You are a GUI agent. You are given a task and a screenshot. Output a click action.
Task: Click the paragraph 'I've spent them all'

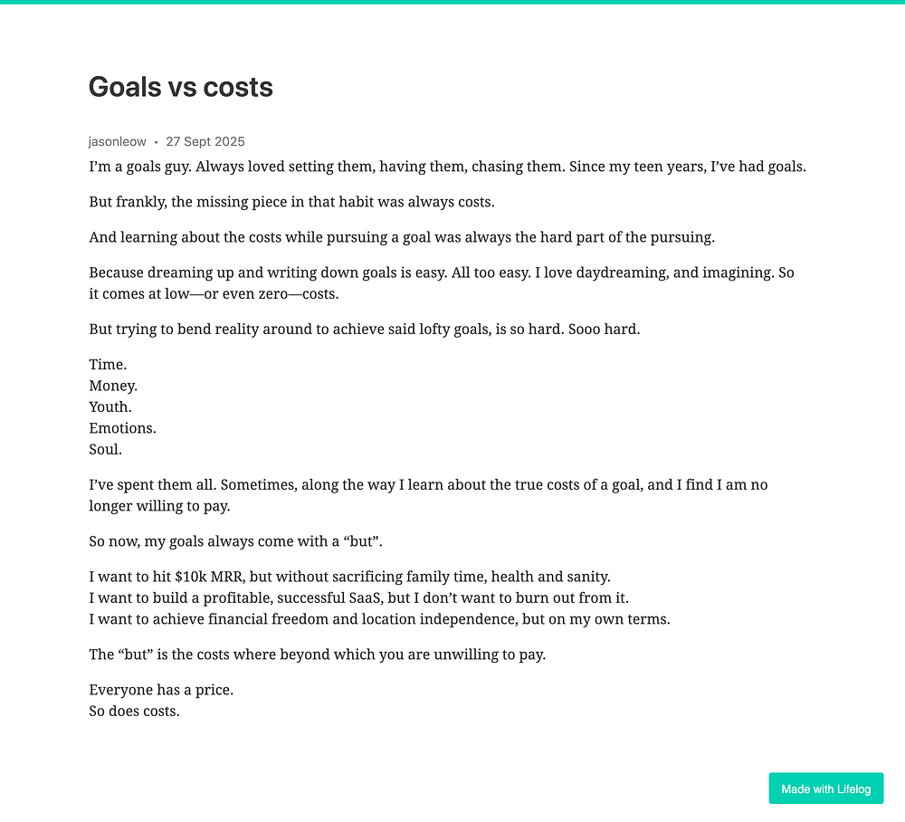tap(428, 495)
